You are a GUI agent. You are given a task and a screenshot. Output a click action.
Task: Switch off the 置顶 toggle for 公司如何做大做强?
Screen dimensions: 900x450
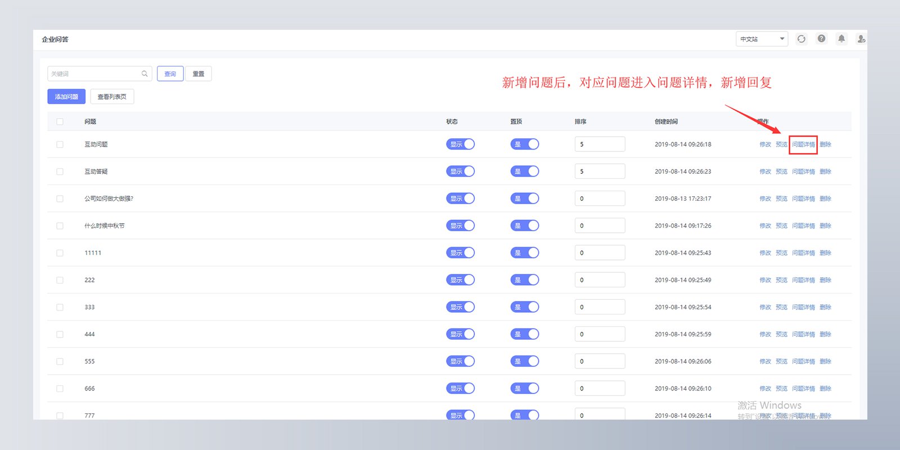(524, 199)
